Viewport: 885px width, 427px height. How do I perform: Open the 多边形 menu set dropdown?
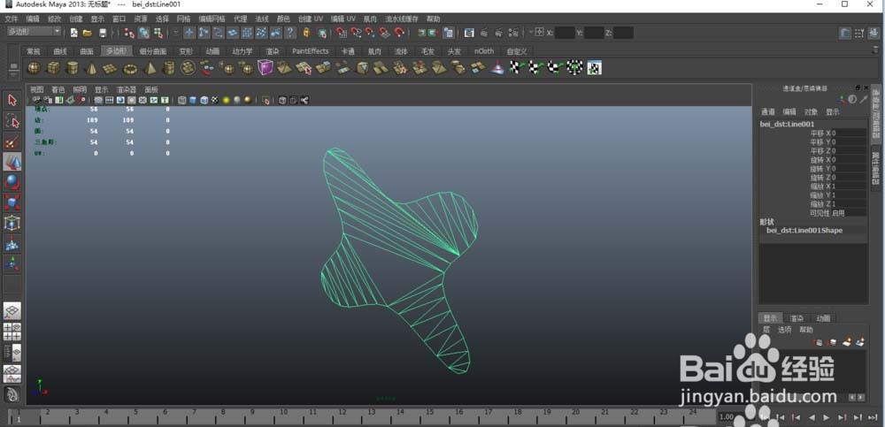tap(33, 32)
